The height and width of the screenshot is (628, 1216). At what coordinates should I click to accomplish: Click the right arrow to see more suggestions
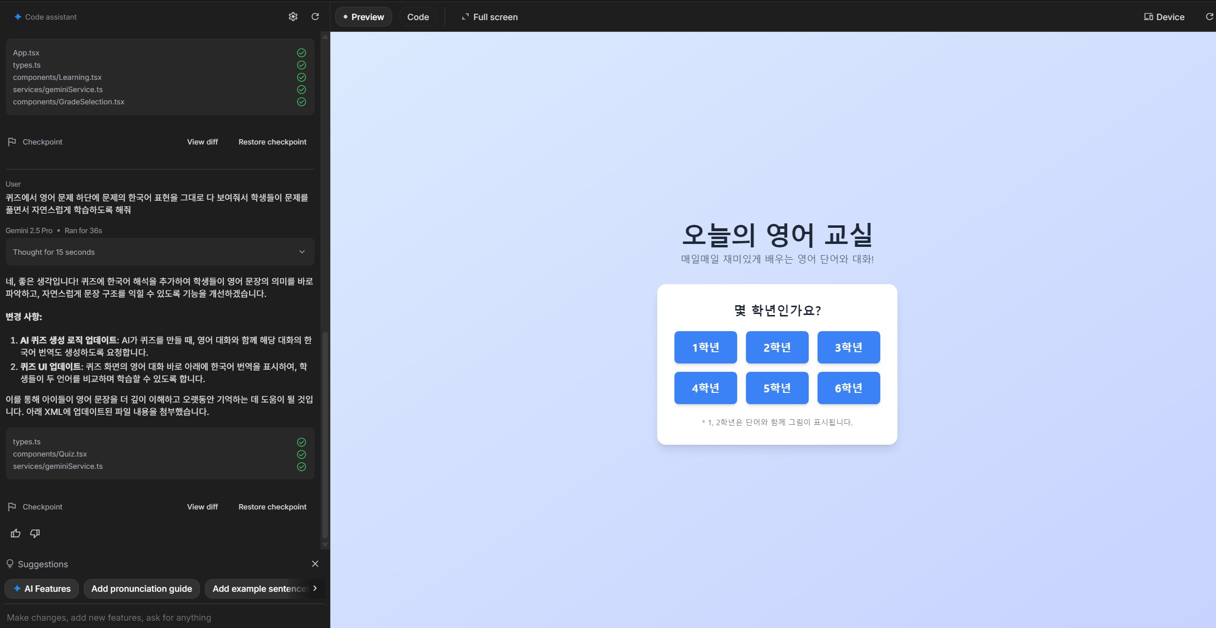tap(316, 588)
